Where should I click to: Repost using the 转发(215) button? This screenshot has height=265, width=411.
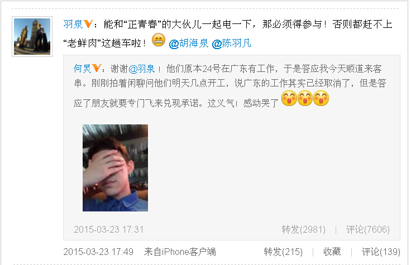[x=283, y=252]
